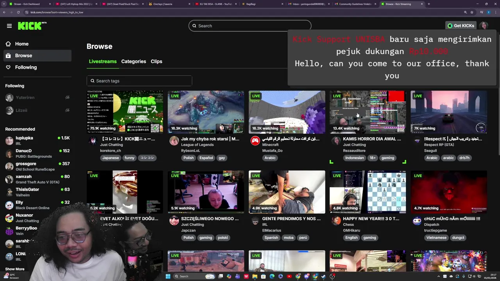
Task: Open RybsonLoL channel avatar
Action: tap(174, 141)
